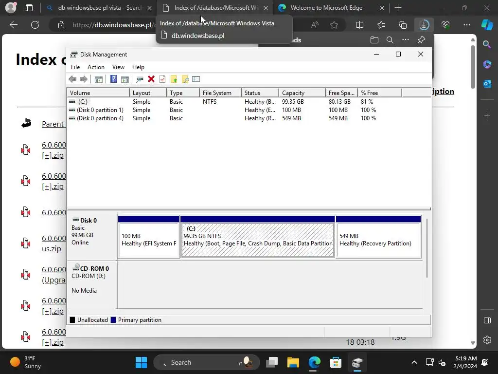Close the Index of /database tab
498x374 pixels.
266,8
